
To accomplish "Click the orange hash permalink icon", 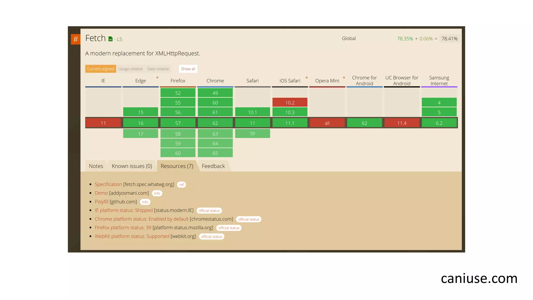I will (75, 39).
